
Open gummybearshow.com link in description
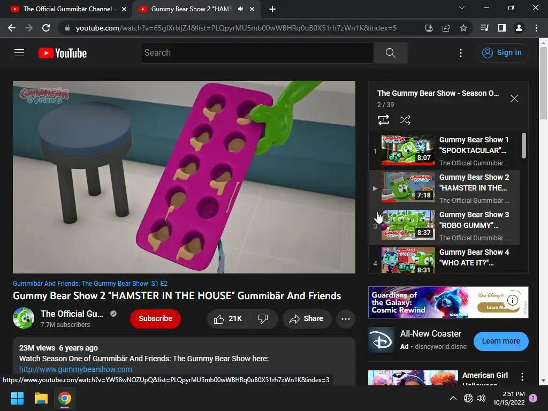click(75, 369)
